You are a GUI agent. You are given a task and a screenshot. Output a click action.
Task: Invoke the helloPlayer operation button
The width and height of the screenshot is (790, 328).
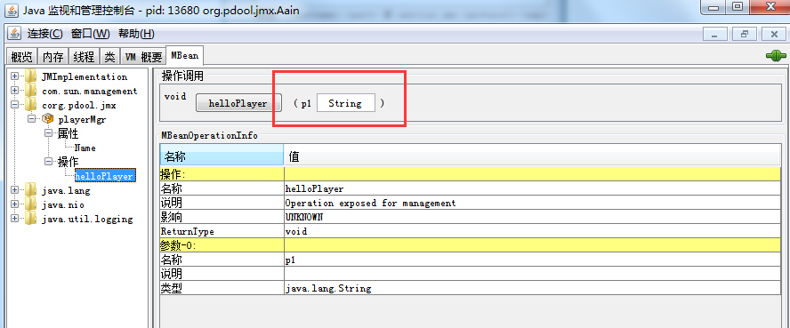(238, 104)
